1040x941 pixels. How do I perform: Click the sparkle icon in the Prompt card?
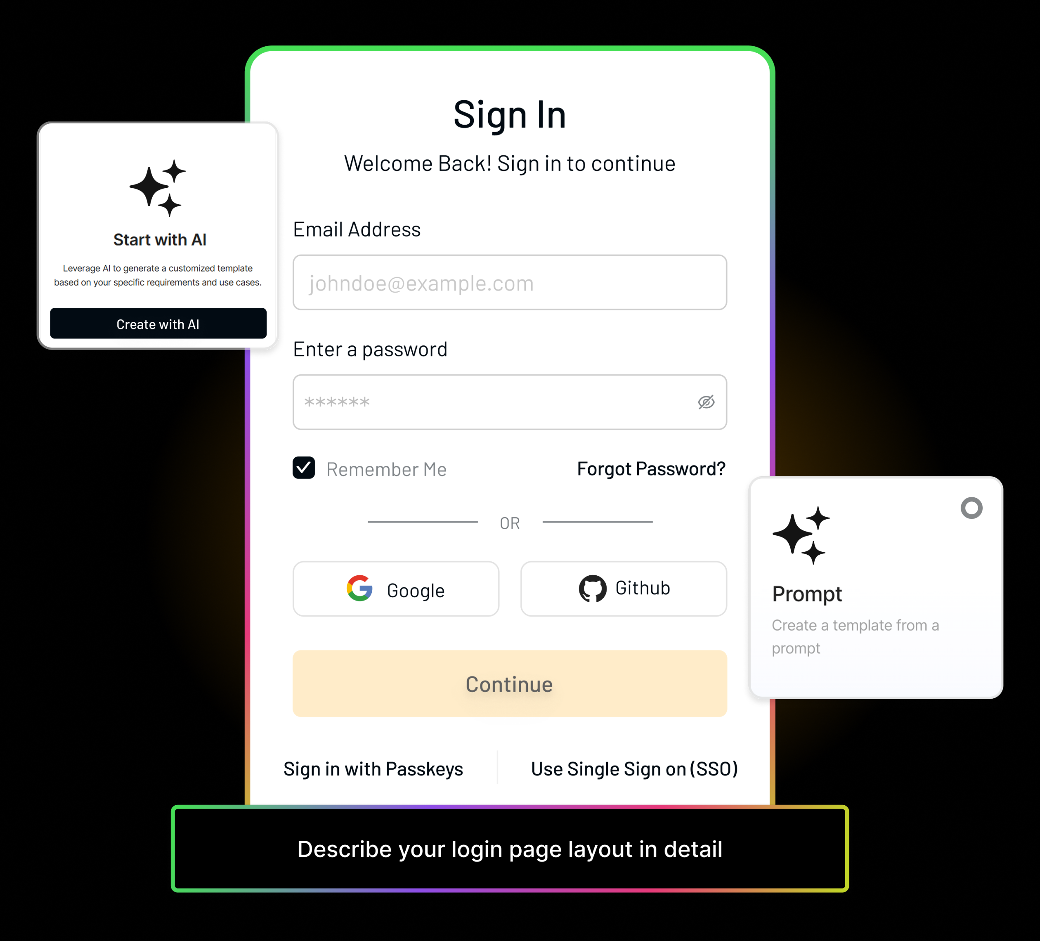[801, 536]
